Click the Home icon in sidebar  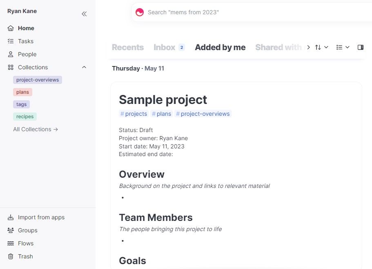[x=11, y=28]
